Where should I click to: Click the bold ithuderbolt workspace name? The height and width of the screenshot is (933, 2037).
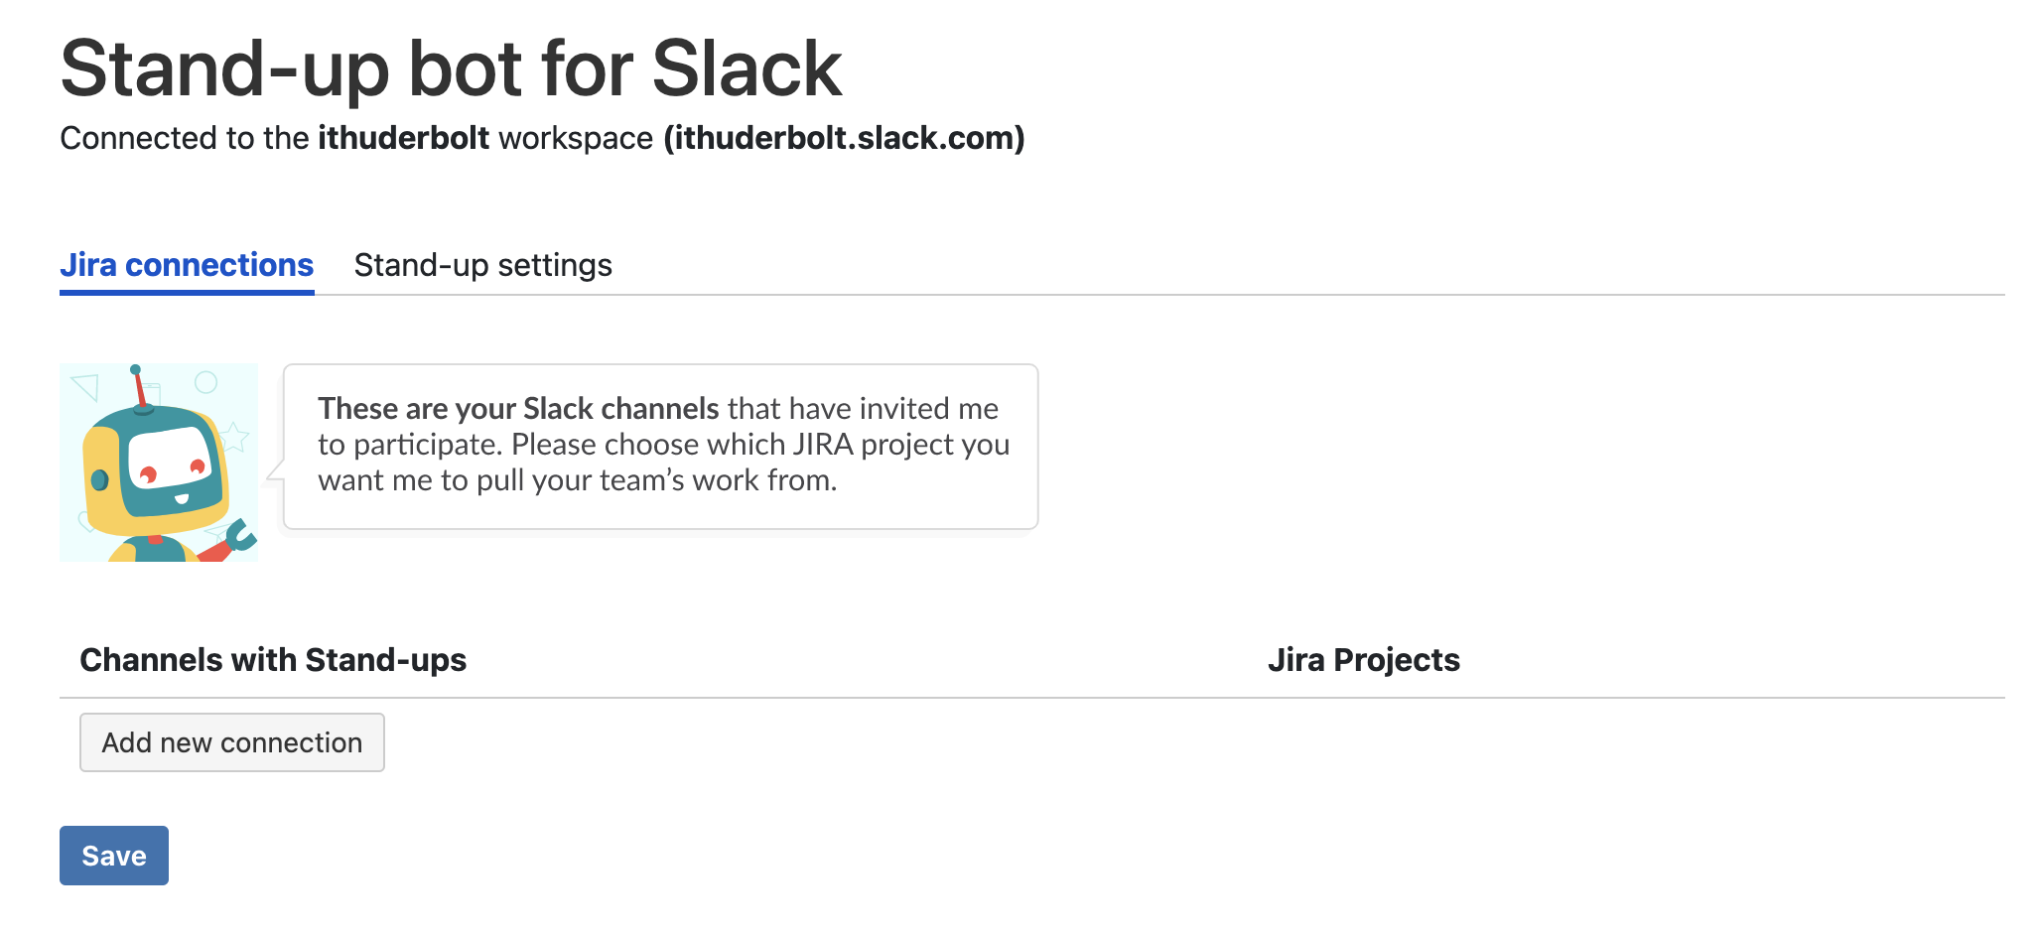tap(404, 138)
